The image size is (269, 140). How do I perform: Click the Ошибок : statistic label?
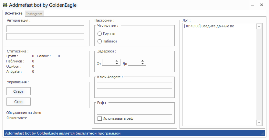(x=14, y=66)
